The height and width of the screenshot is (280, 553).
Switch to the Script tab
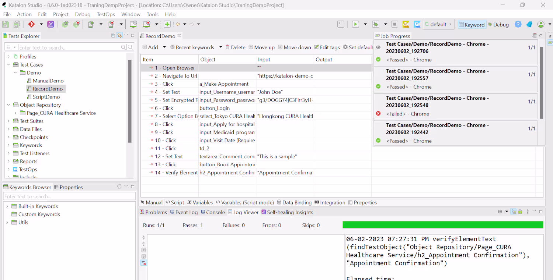175,202
